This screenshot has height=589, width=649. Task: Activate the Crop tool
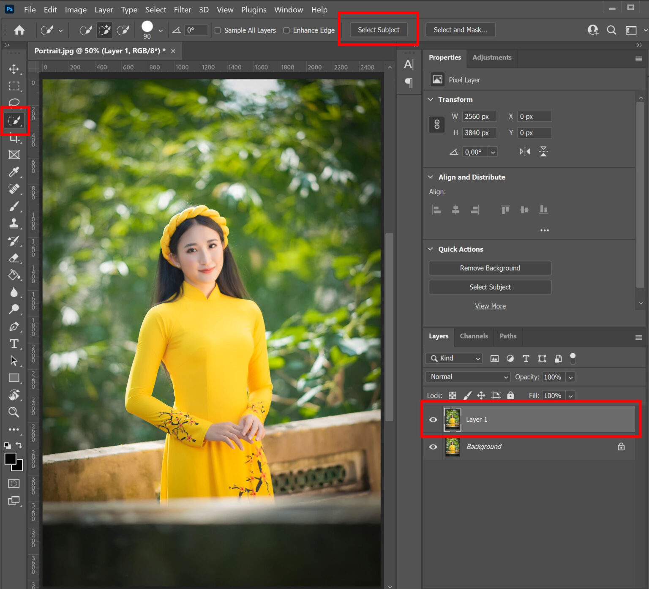pyautogui.click(x=14, y=138)
